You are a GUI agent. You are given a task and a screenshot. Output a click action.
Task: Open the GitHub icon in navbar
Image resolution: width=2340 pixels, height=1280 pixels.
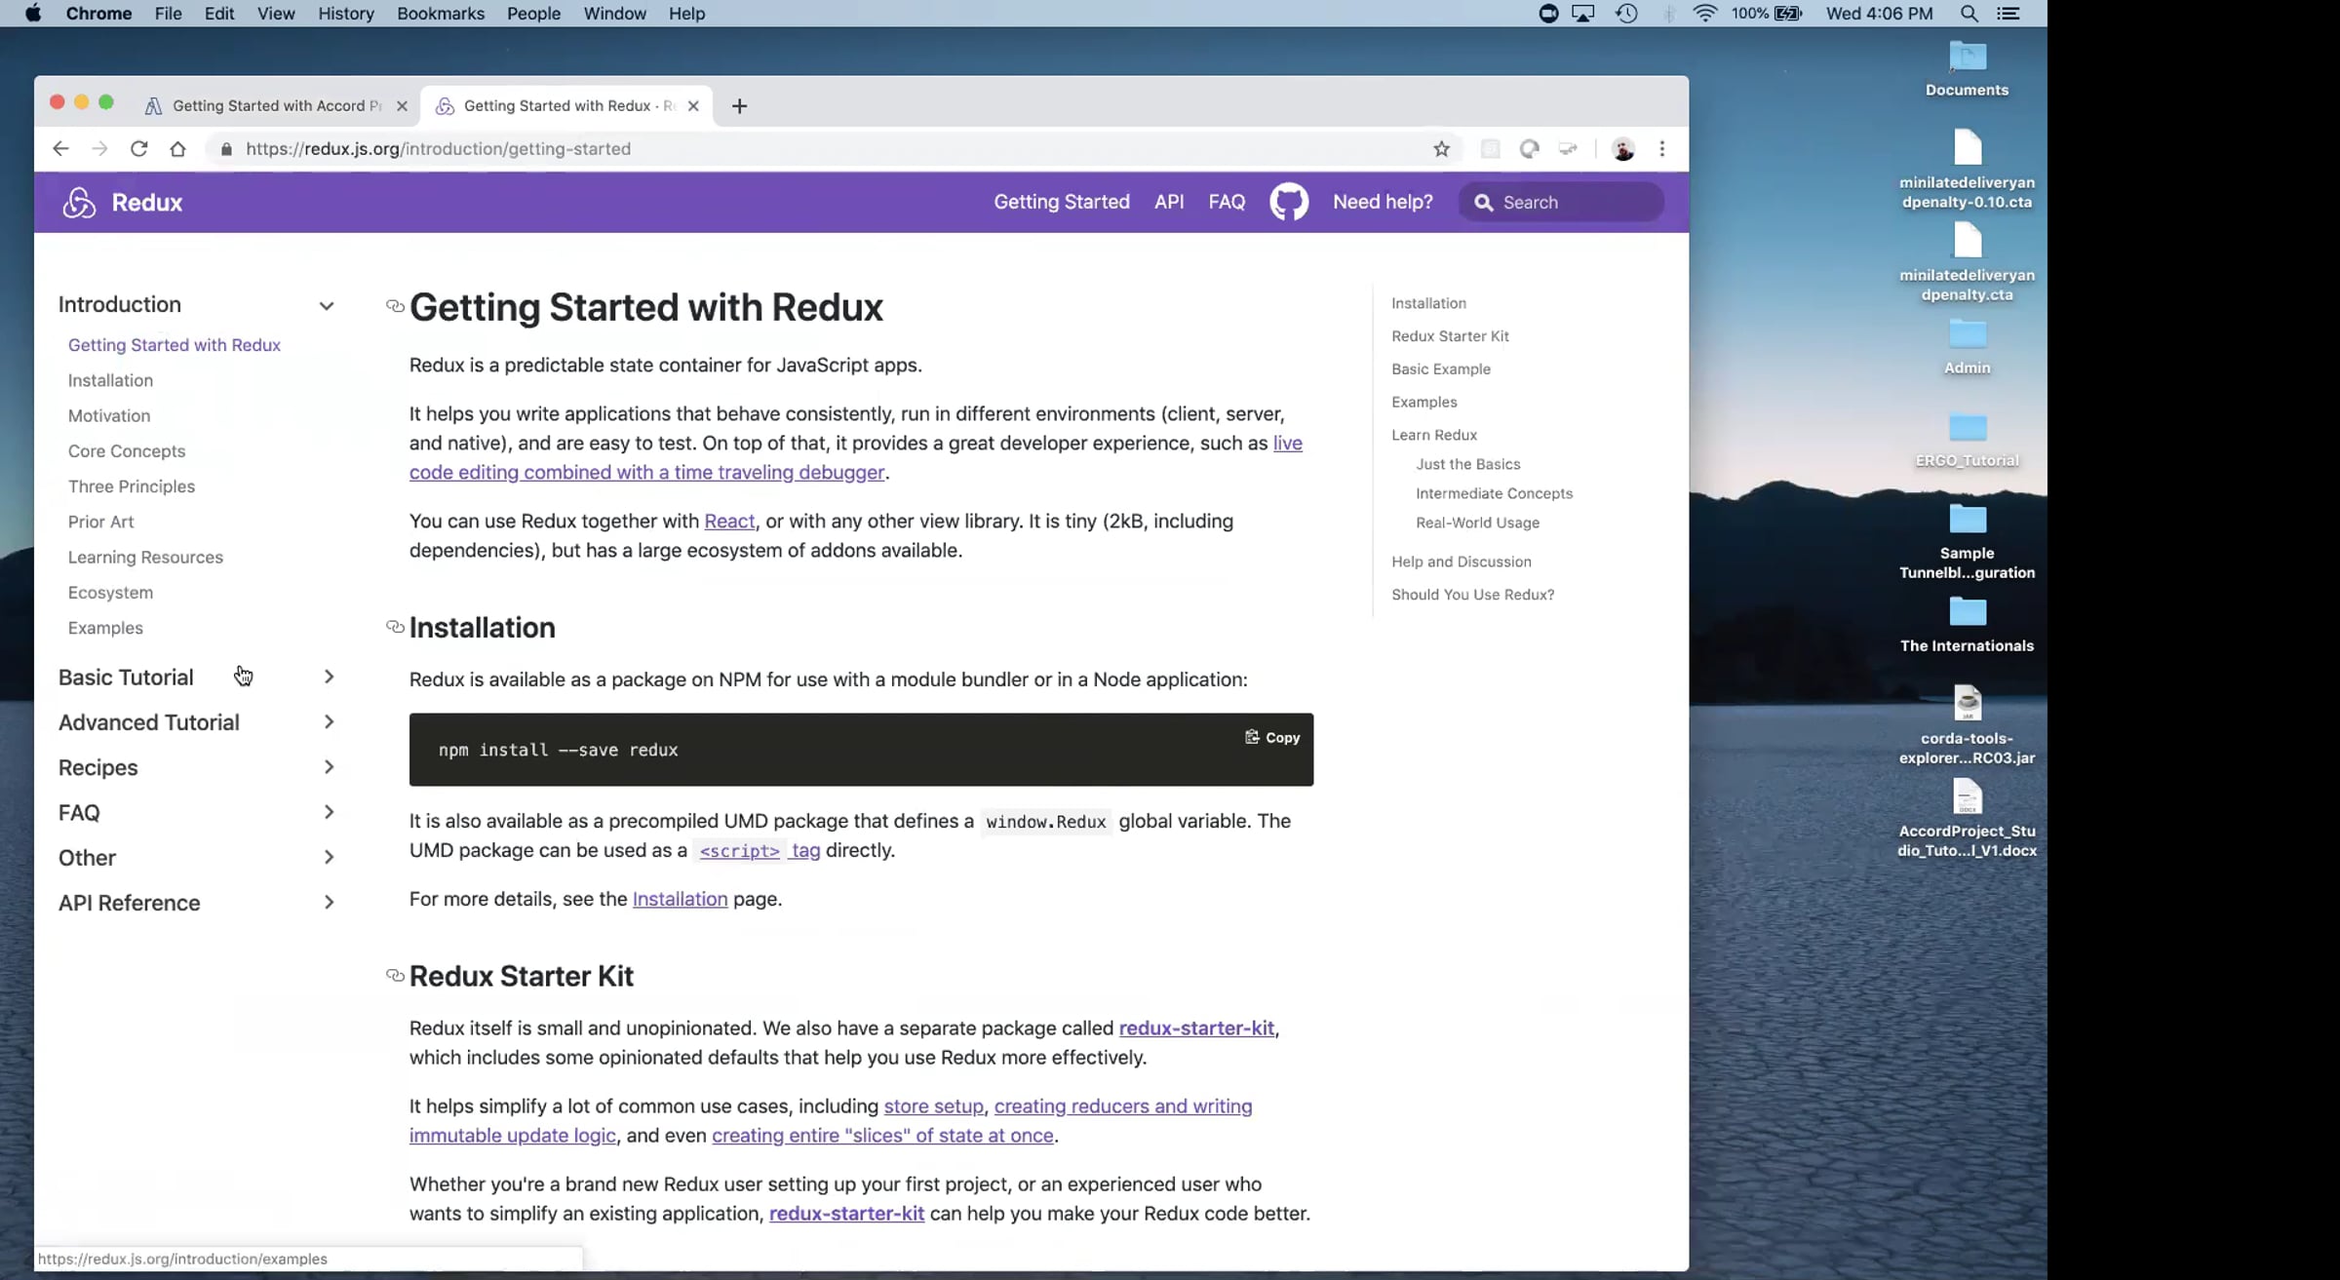[x=1288, y=202]
